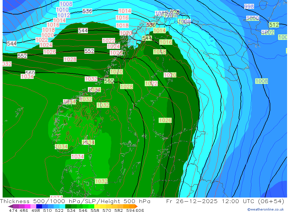Click the white-background 1008 pressure label
The image size is (290, 212).
[66, 4]
